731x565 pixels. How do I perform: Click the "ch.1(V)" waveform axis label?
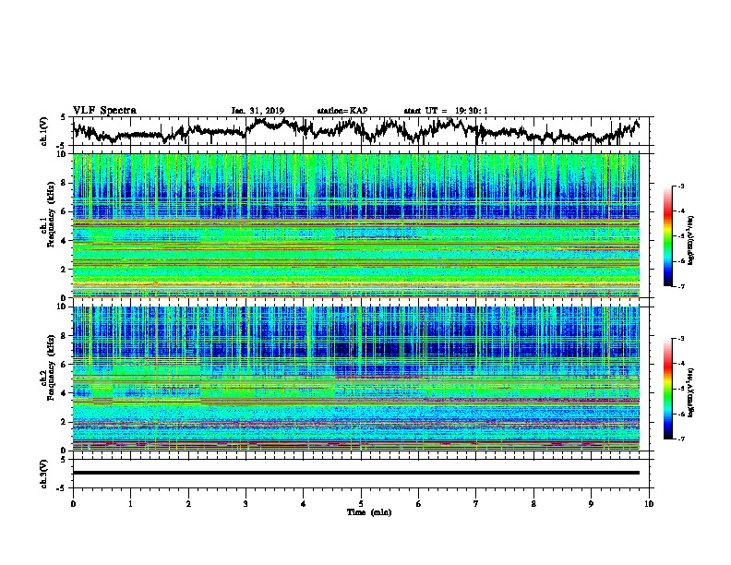click(x=44, y=131)
